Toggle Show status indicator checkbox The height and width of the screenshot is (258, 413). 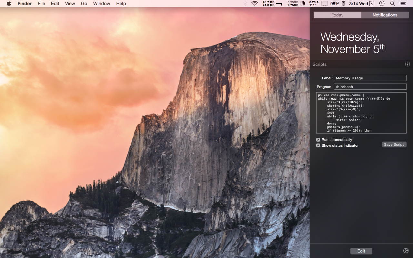(318, 145)
